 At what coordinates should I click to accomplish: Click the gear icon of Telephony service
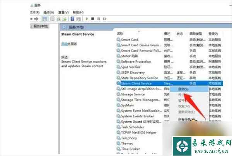[119, 138]
